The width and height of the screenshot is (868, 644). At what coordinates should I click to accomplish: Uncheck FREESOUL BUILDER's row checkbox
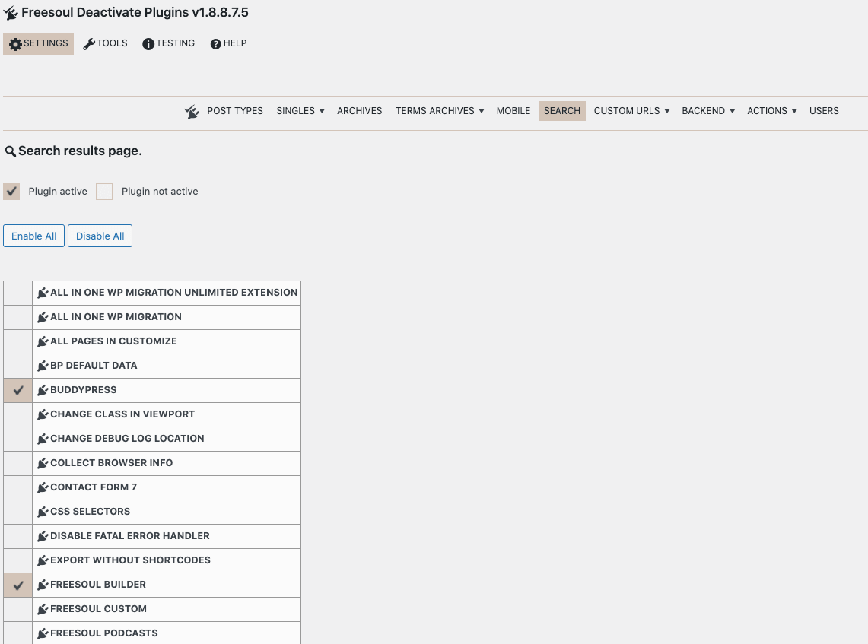(x=17, y=584)
